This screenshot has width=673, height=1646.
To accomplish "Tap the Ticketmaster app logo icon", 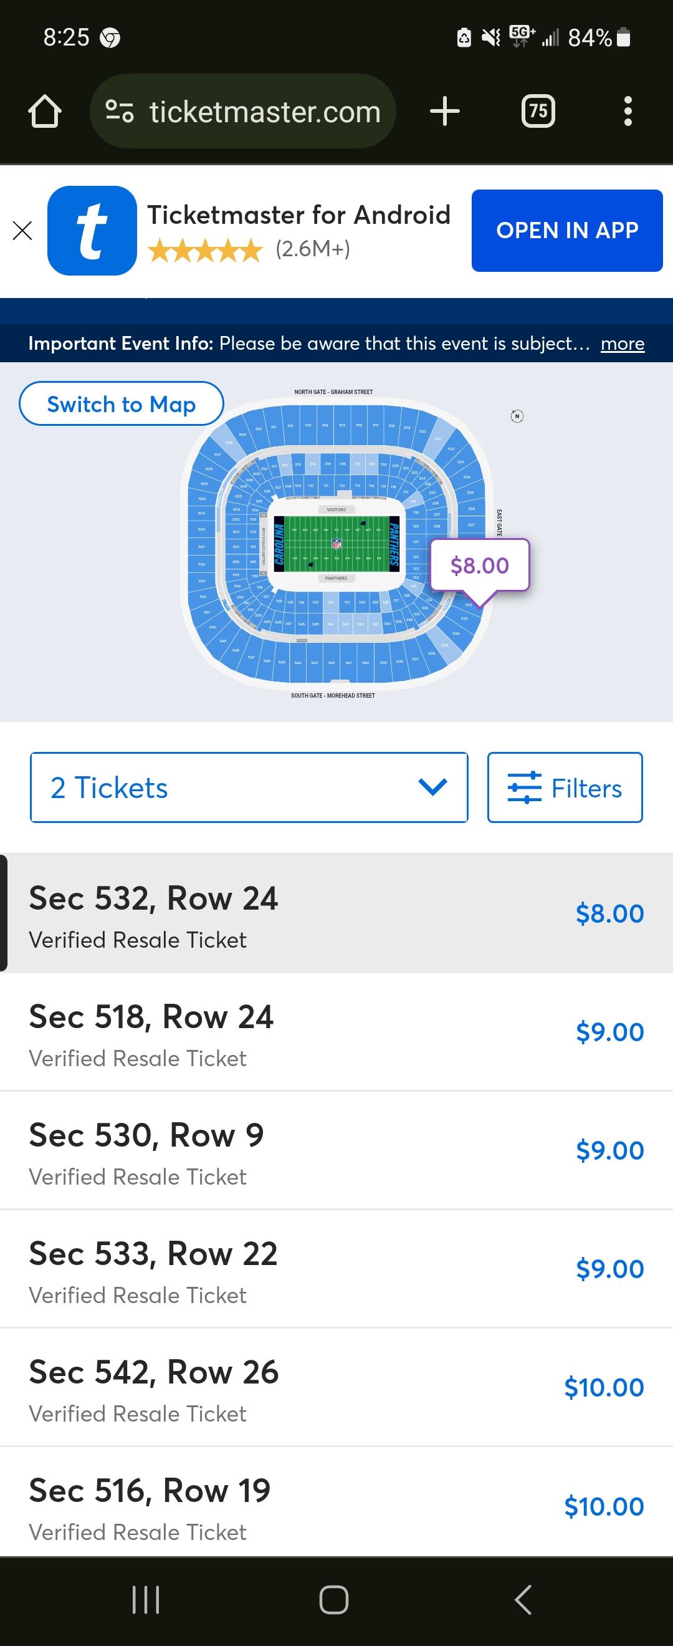I will click(x=92, y=231).
